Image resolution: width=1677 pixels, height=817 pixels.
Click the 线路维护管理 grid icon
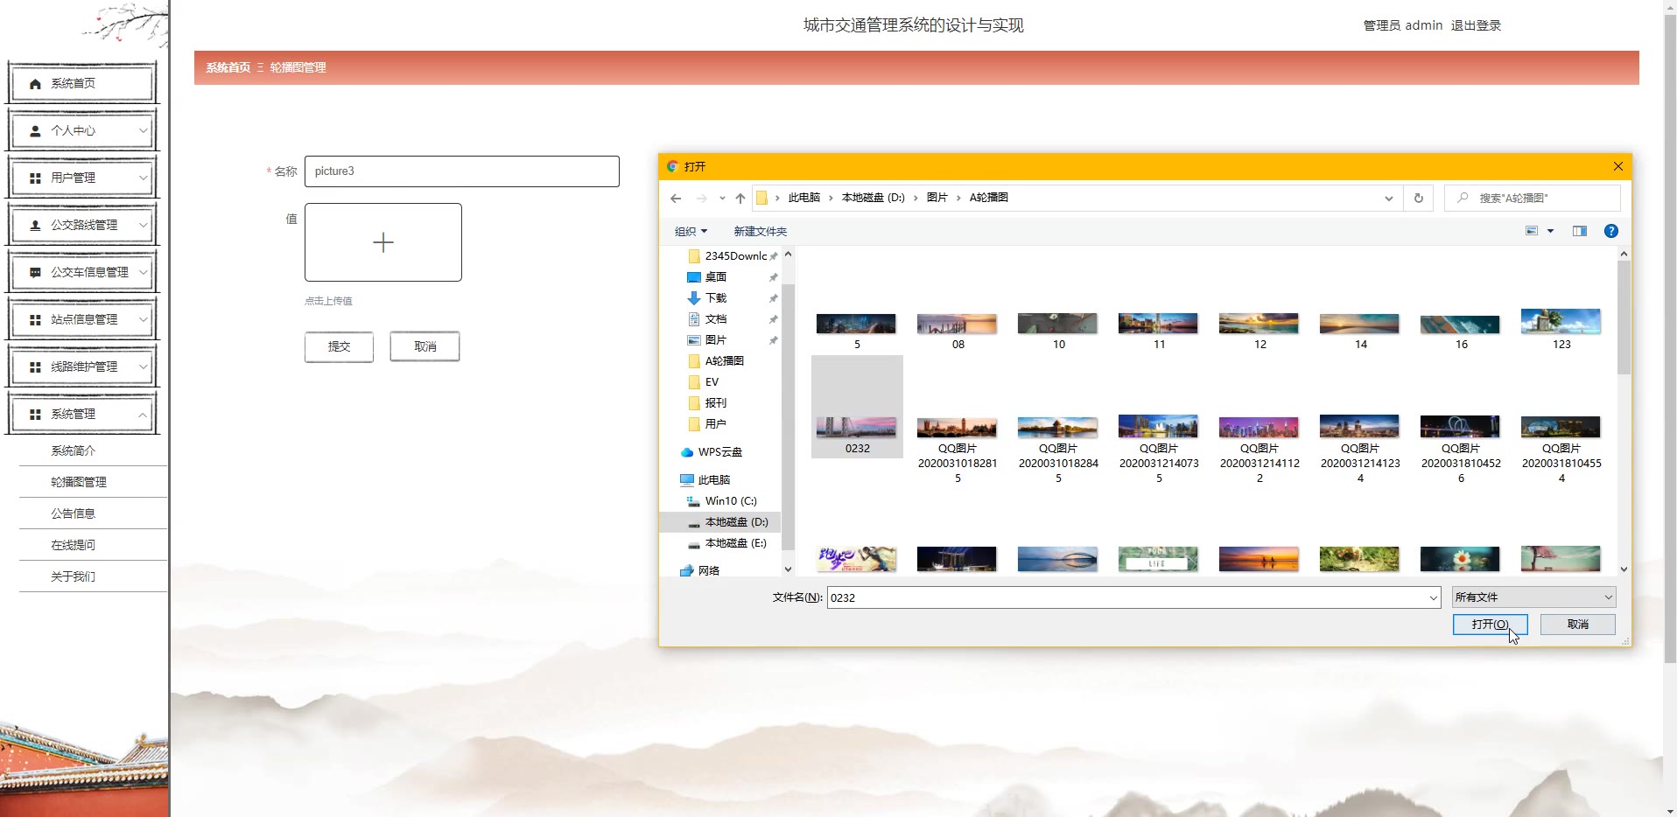(35, 367)
